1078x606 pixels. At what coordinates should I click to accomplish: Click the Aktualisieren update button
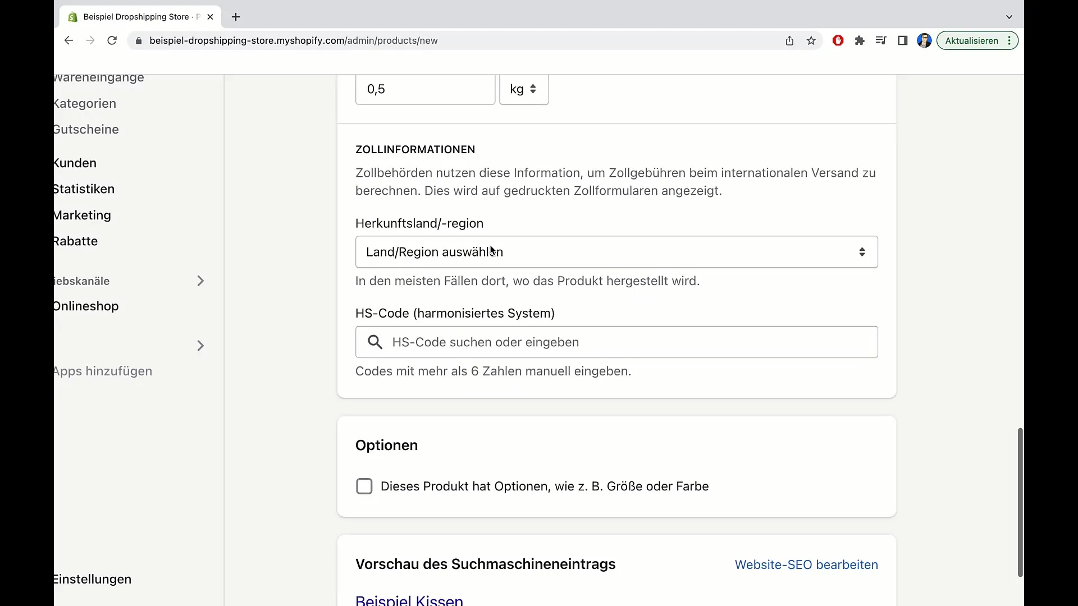[x=971, y=40]
